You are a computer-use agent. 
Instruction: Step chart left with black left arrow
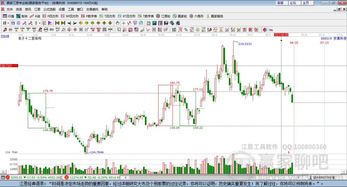[69, 23]
